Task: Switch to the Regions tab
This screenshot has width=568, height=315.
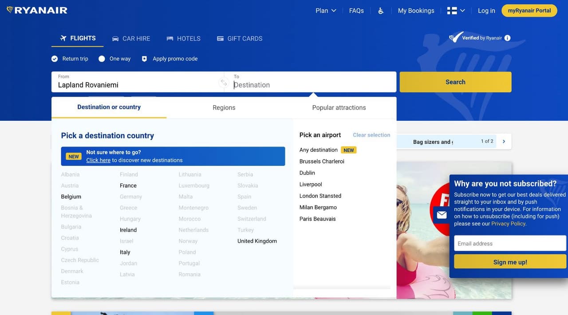Action: pyautogui.click(x=224, y=107)
